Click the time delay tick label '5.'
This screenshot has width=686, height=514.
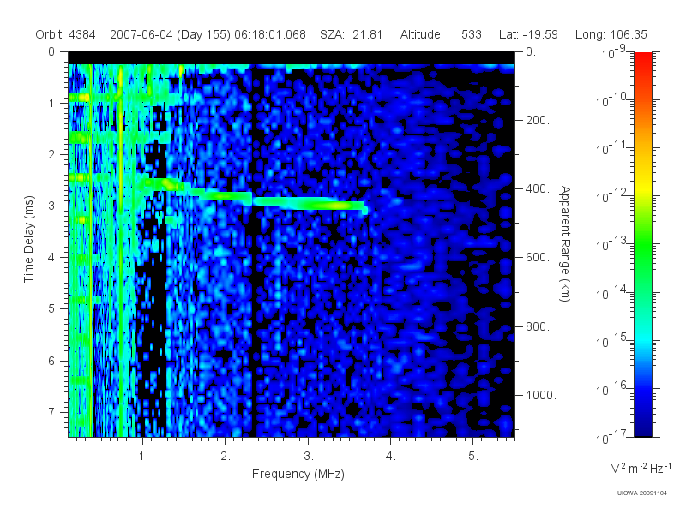tap(53, 309)
